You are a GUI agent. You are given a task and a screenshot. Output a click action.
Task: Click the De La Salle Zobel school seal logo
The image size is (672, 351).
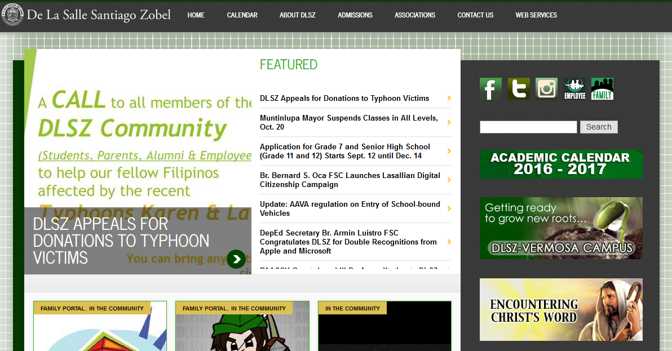(12, 15)
